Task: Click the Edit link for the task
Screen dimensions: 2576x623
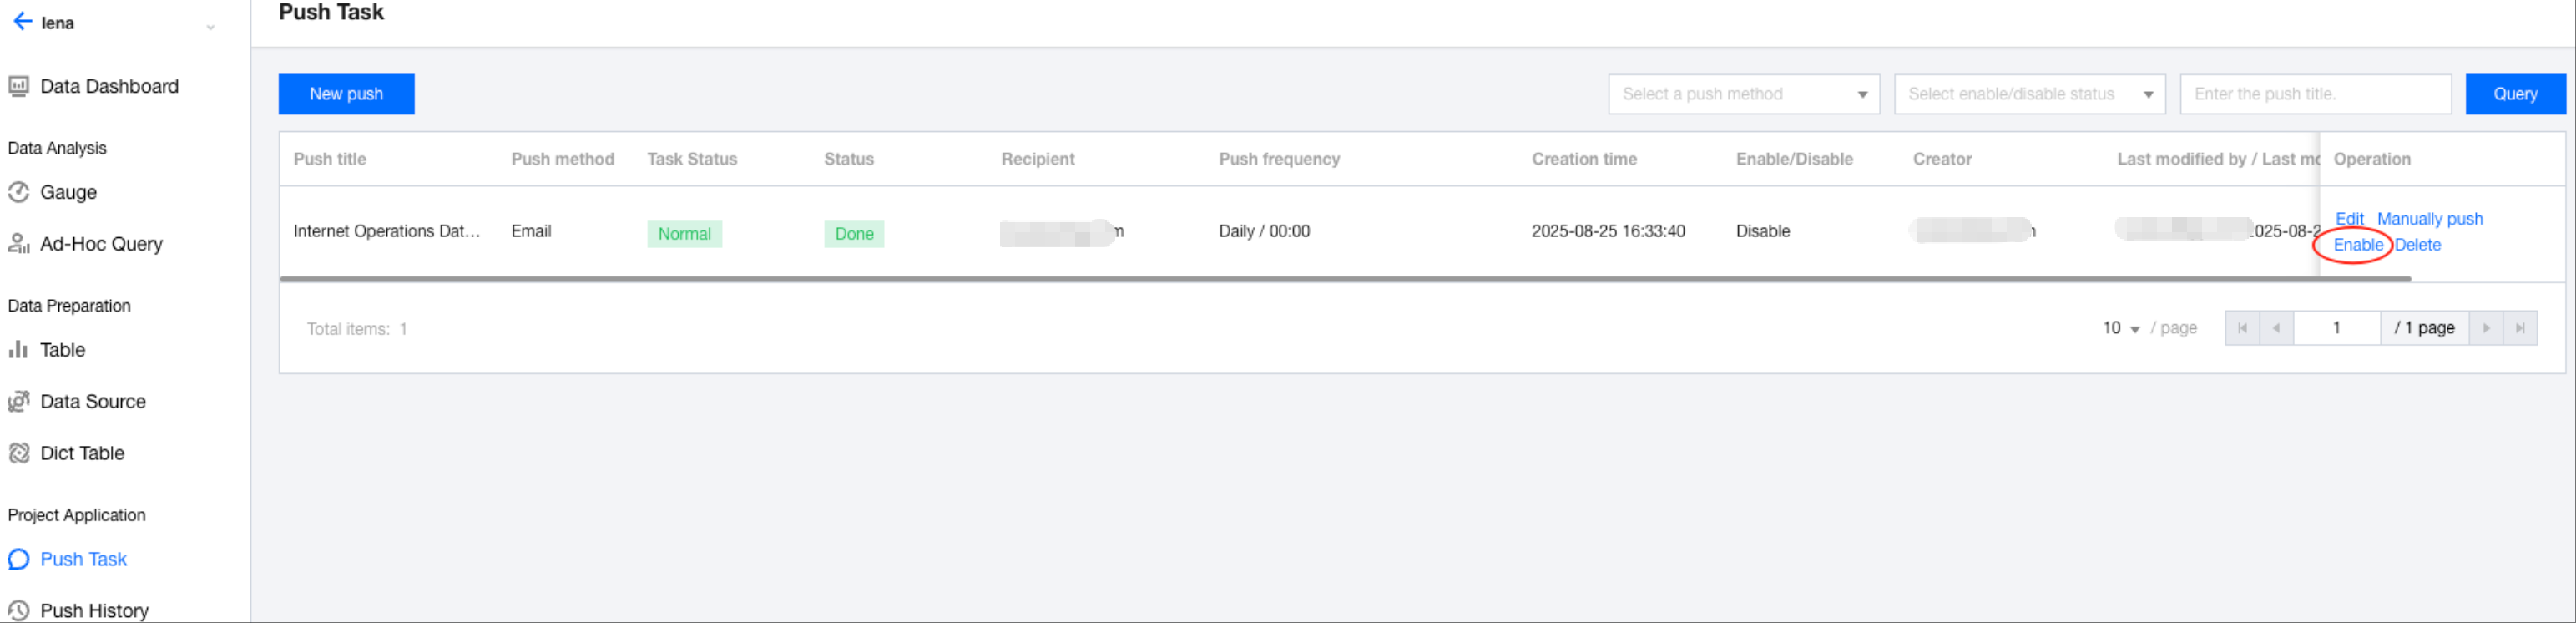Action: click(2349, 219)
